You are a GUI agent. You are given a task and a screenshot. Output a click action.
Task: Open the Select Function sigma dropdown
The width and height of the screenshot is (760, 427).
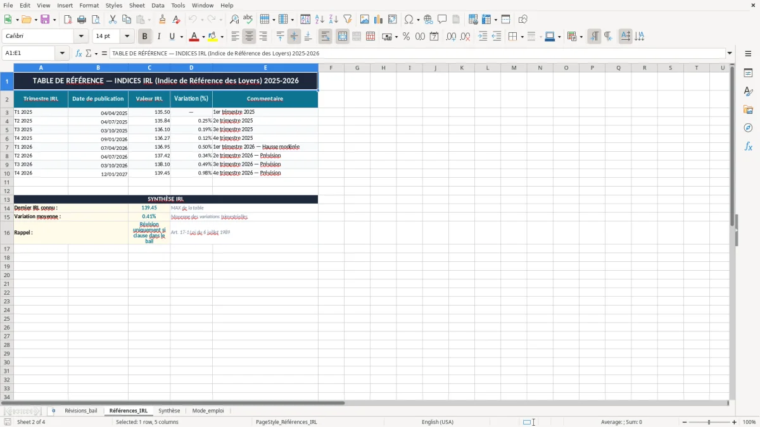coord(95,53)
